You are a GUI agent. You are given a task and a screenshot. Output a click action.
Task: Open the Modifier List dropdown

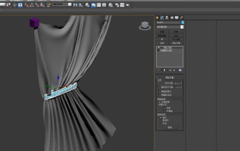pyautogui.click(x=170, y=27)
